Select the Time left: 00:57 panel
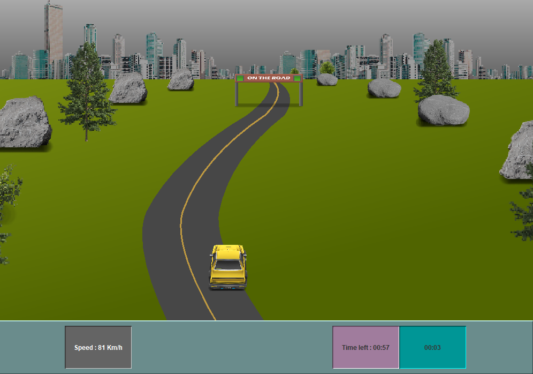The width and height of the screenshot is (533, 374). (x=366, y=347)
